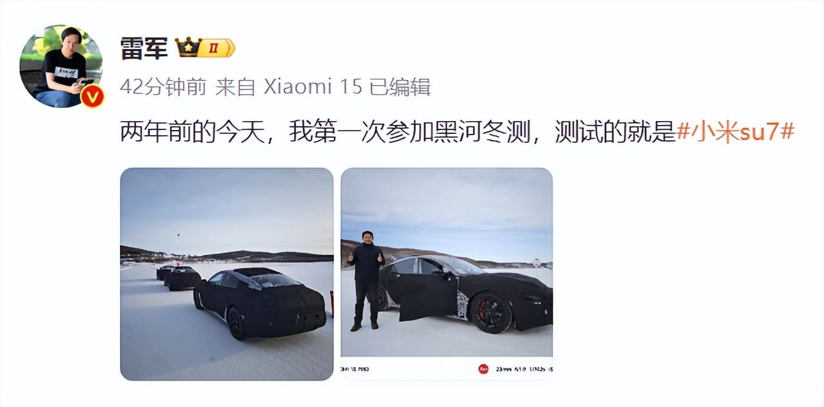
Task: Click the red Leica logo watermark
Action: (x=483, y=369)
